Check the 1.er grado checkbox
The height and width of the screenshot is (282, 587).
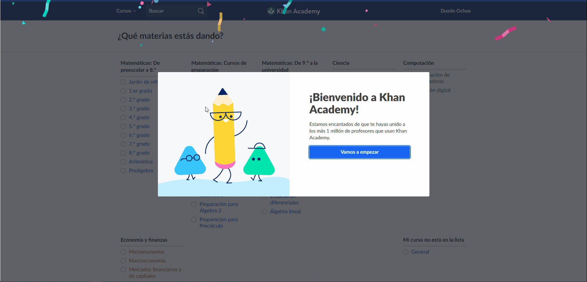pyautogui.click(x=123, y=91)
